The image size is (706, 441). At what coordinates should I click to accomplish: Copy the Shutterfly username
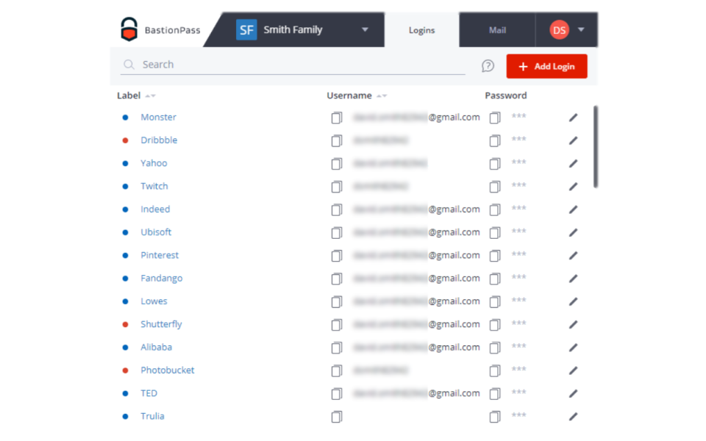(336, 324)
